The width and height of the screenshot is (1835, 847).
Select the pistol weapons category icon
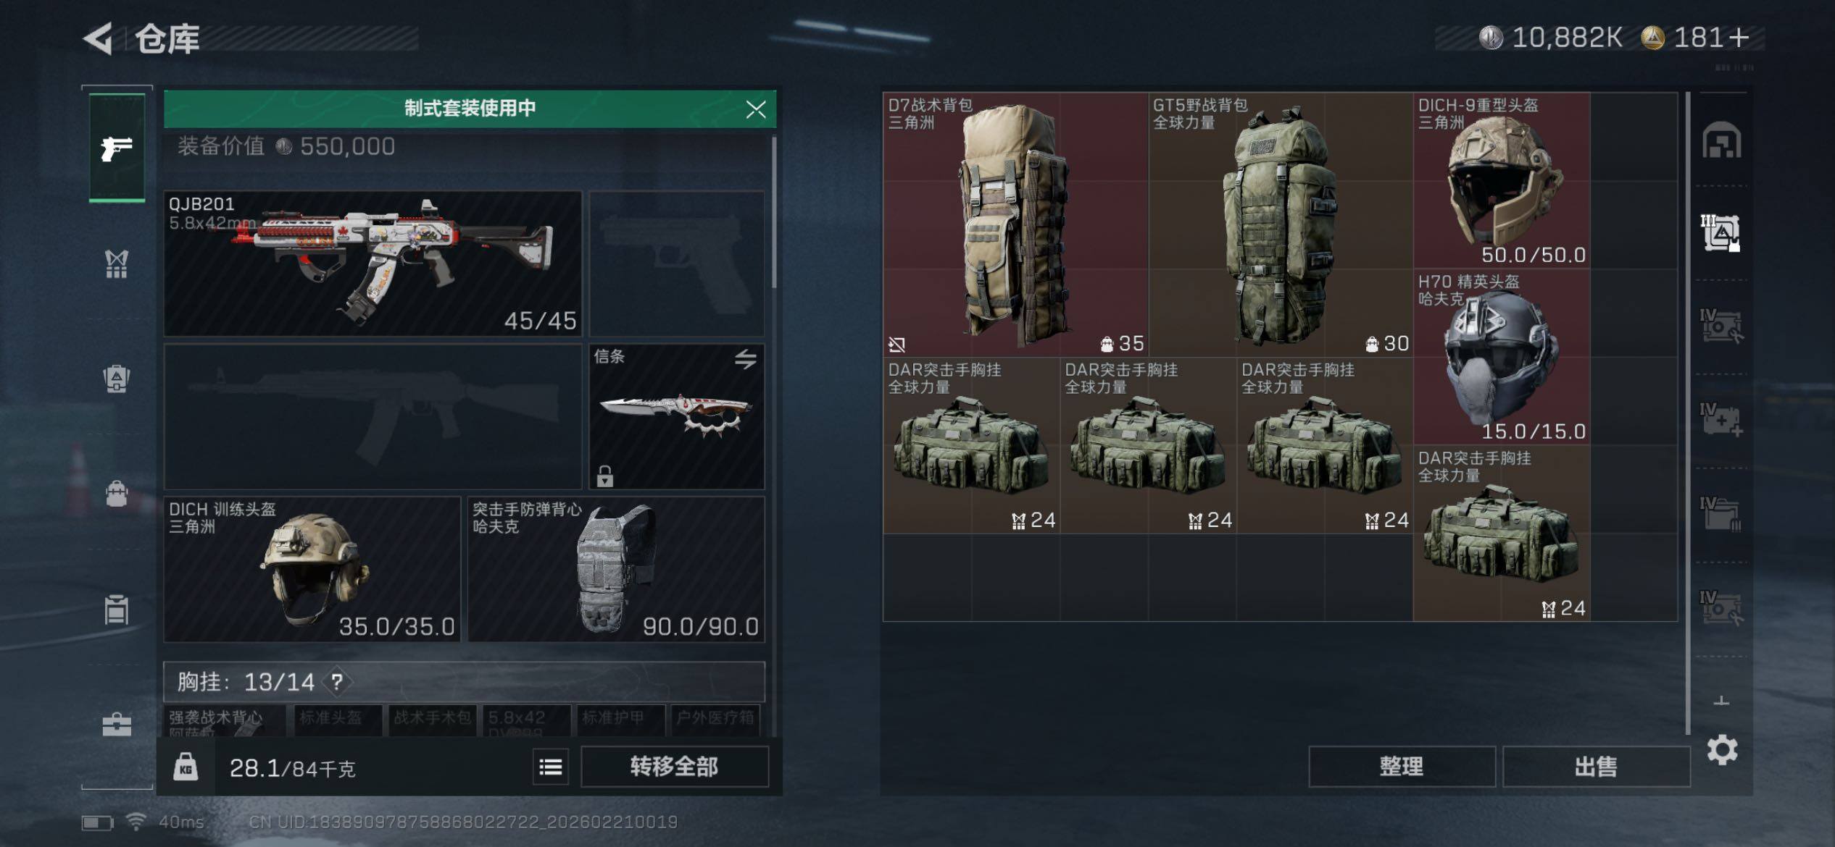point(117,148)
